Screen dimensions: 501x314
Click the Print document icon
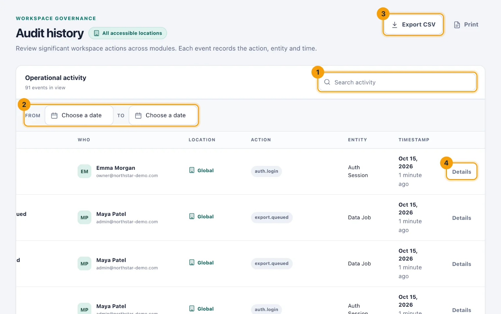tap(457, 25)
